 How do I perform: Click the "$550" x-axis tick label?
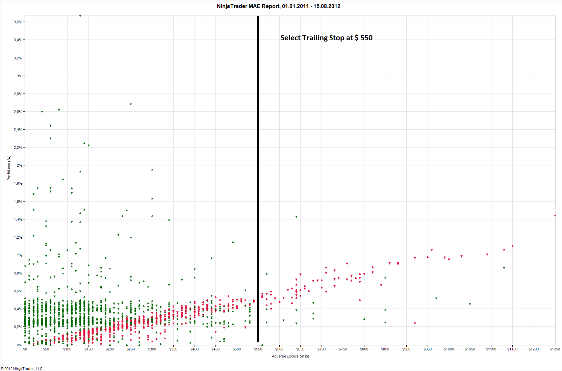coord(258,349)
